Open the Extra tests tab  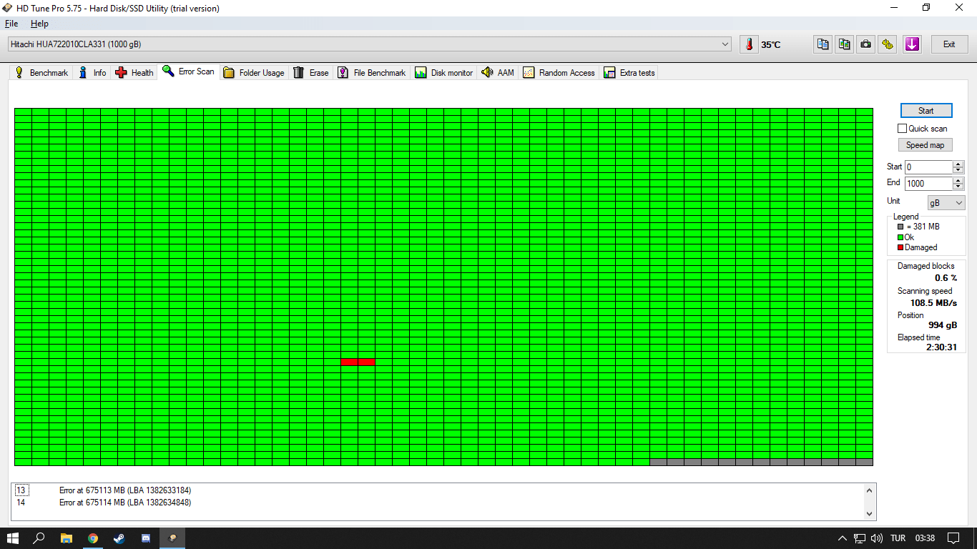click(629, 73)
